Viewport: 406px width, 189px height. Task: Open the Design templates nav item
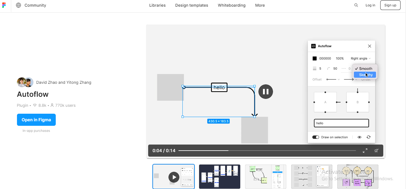[191, 5]
